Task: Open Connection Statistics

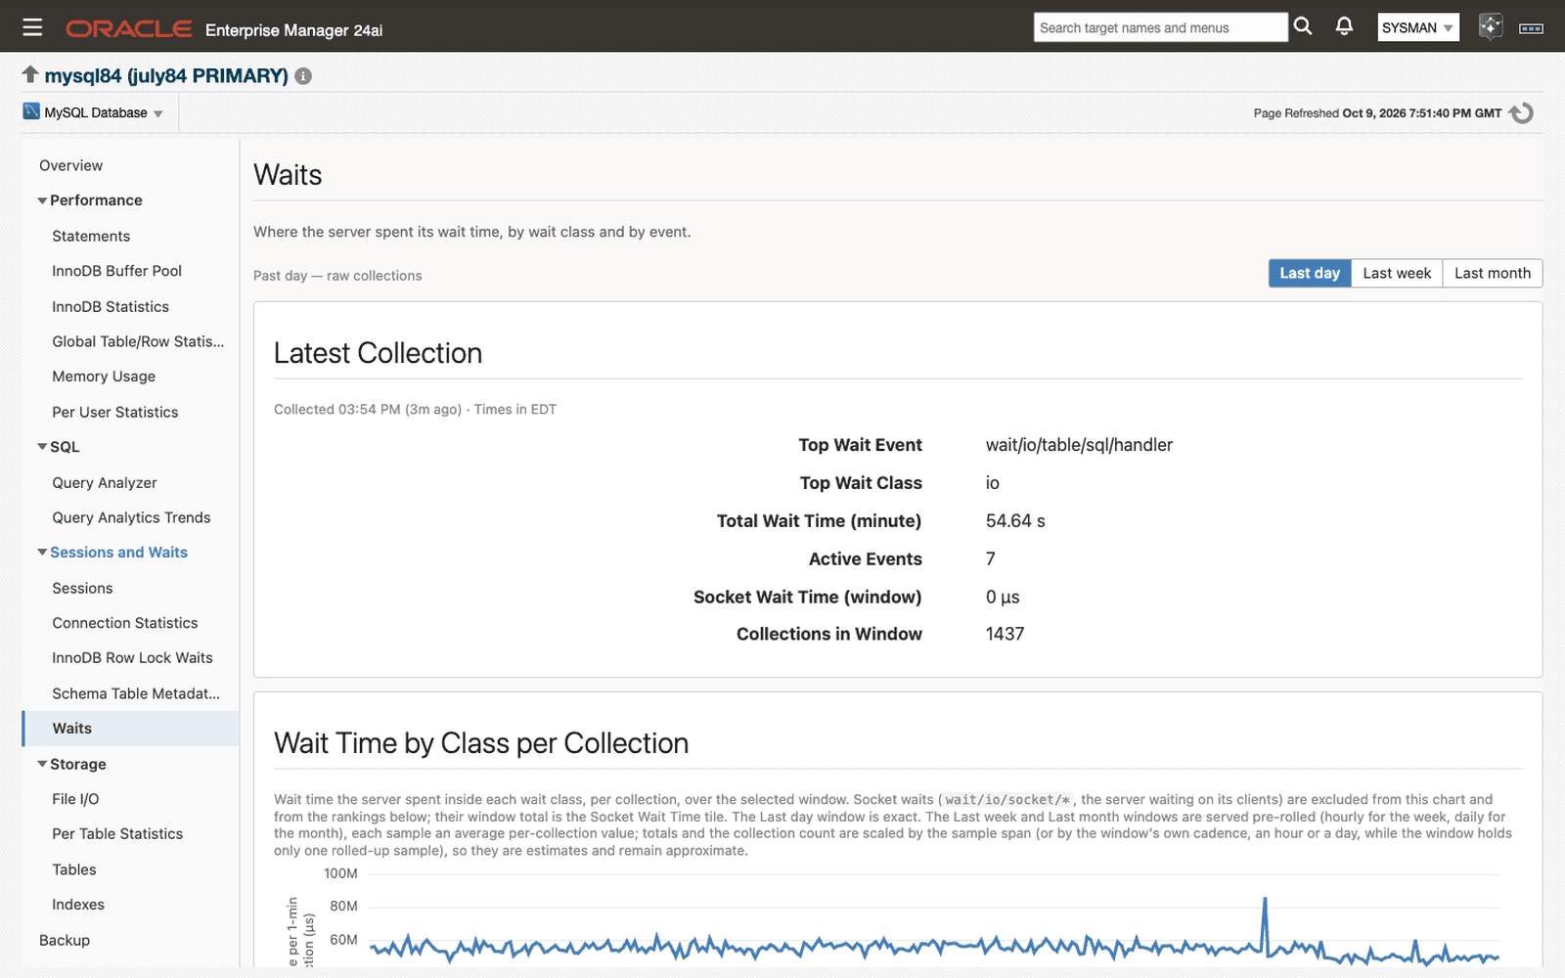Action: (125, 623)
